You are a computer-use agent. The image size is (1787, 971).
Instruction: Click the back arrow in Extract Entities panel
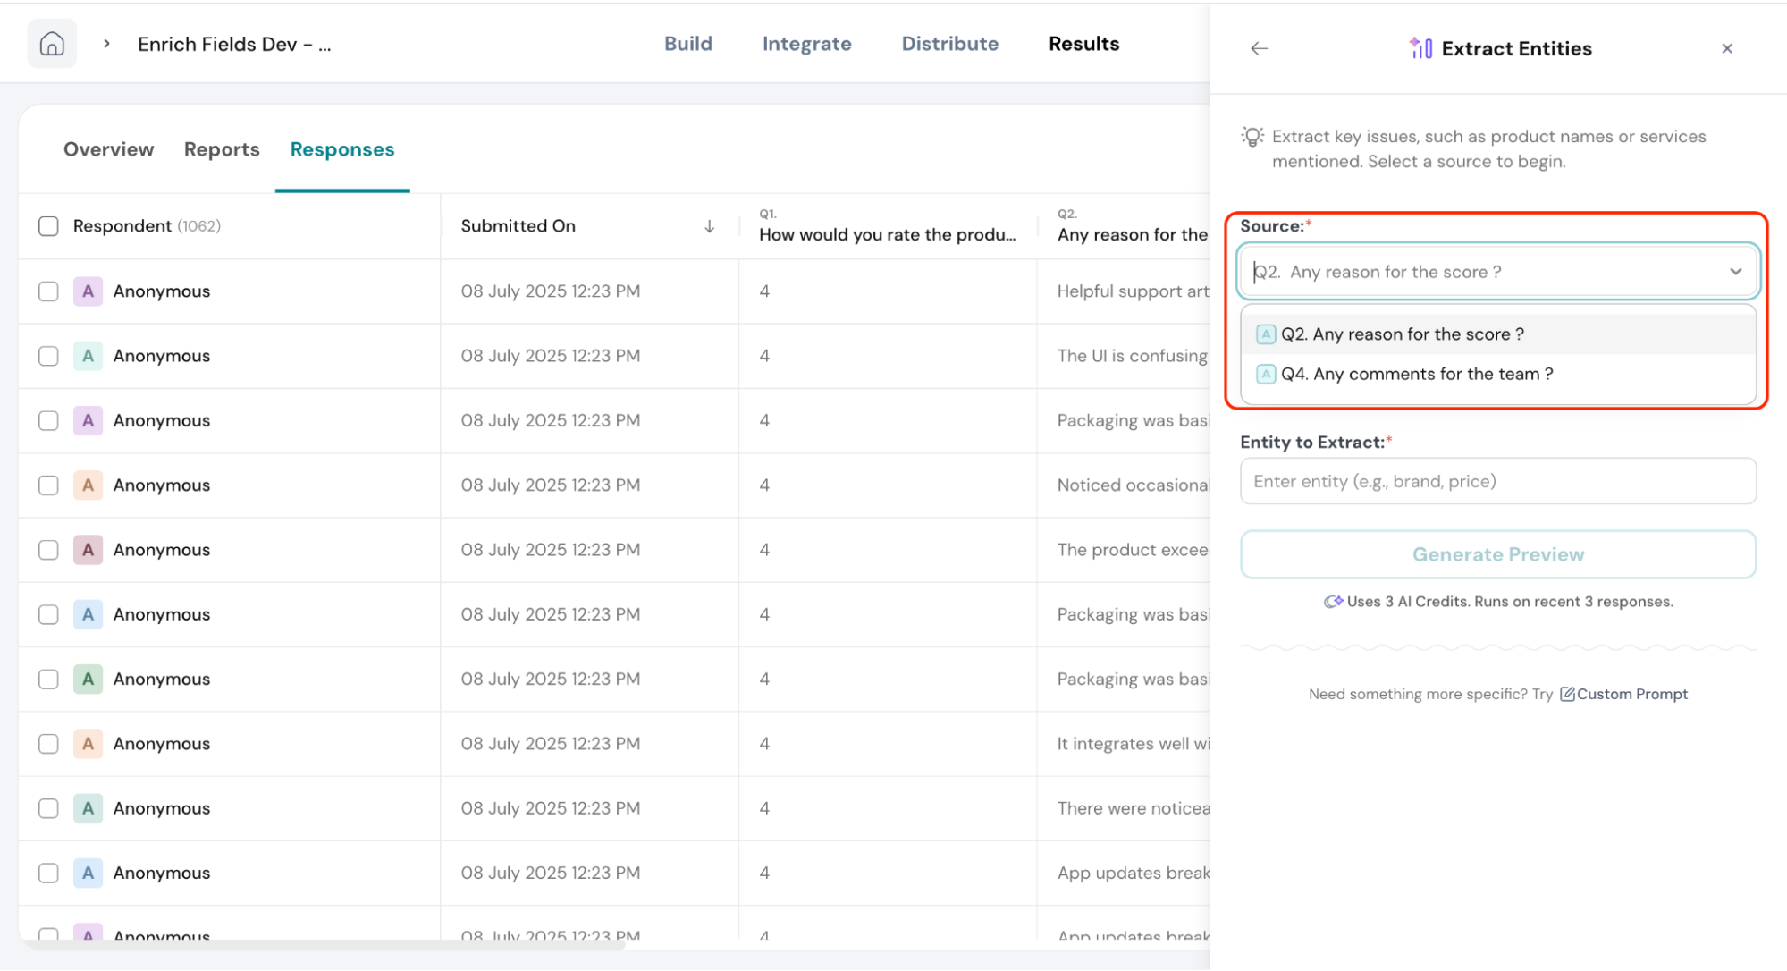click(1259, 48)
